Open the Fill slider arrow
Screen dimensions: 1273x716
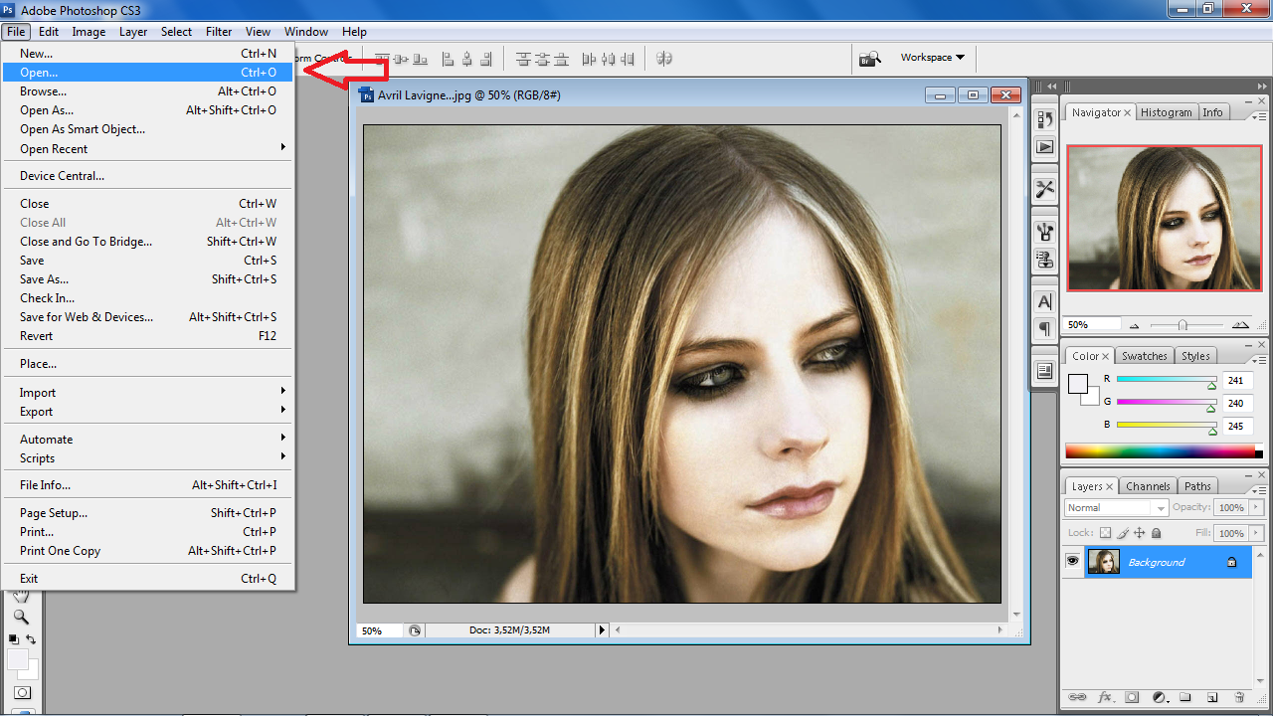1254,533
